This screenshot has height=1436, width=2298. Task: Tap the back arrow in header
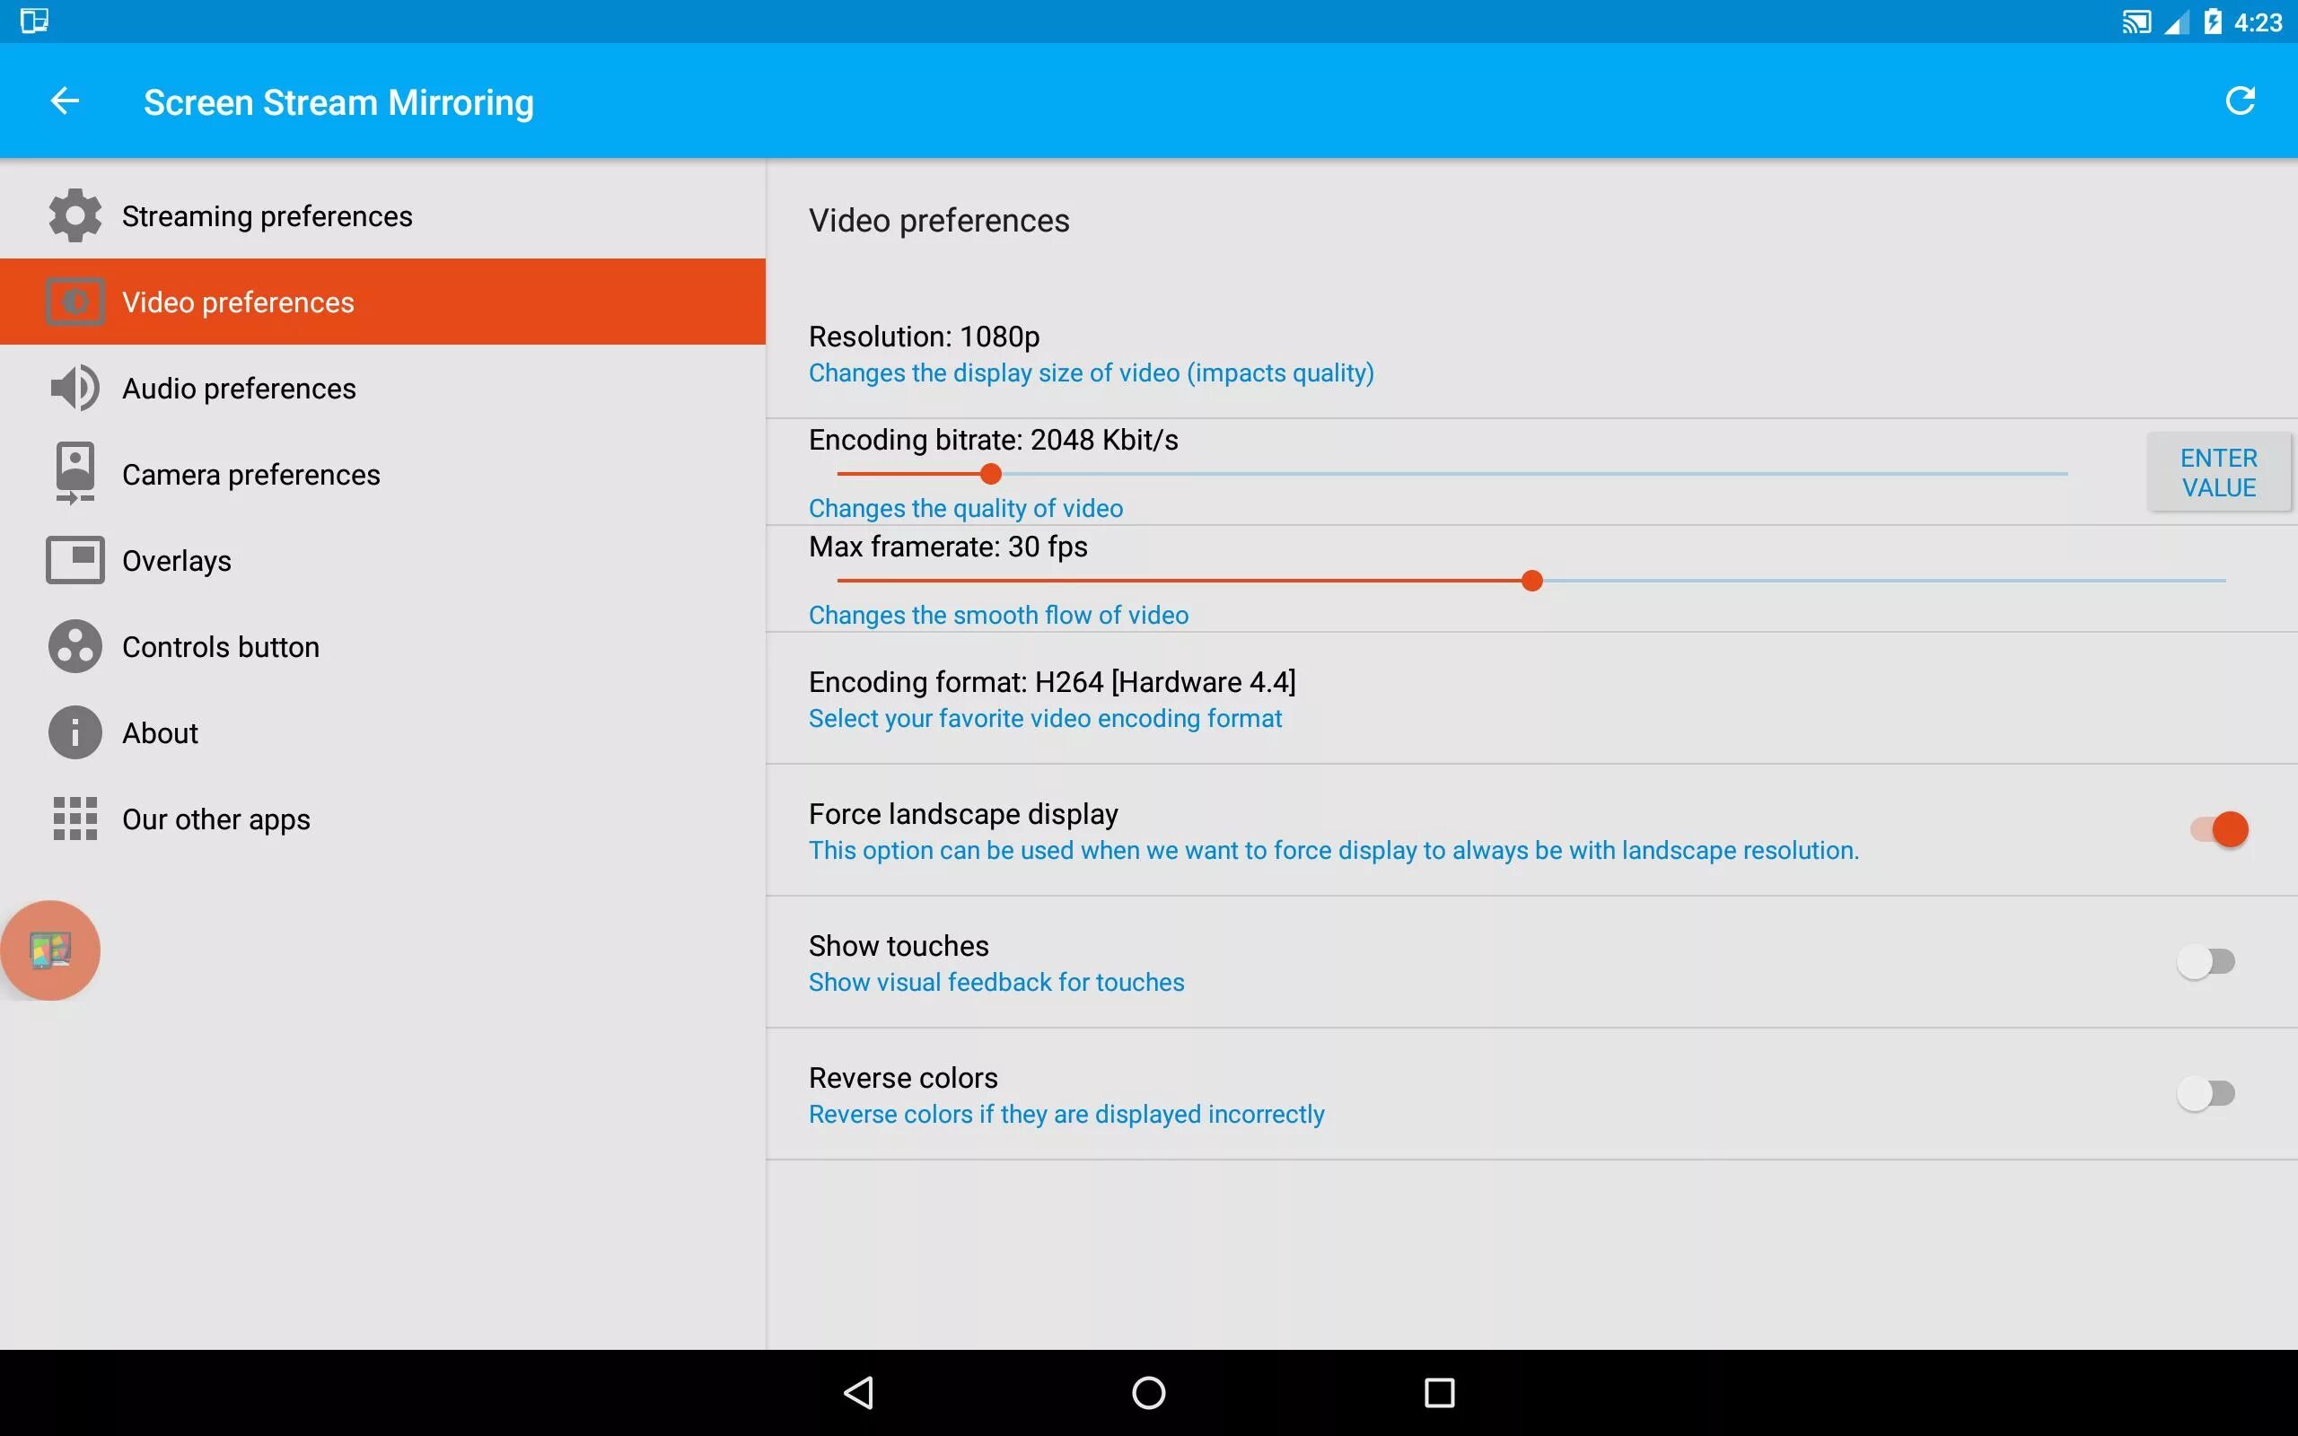65,101
